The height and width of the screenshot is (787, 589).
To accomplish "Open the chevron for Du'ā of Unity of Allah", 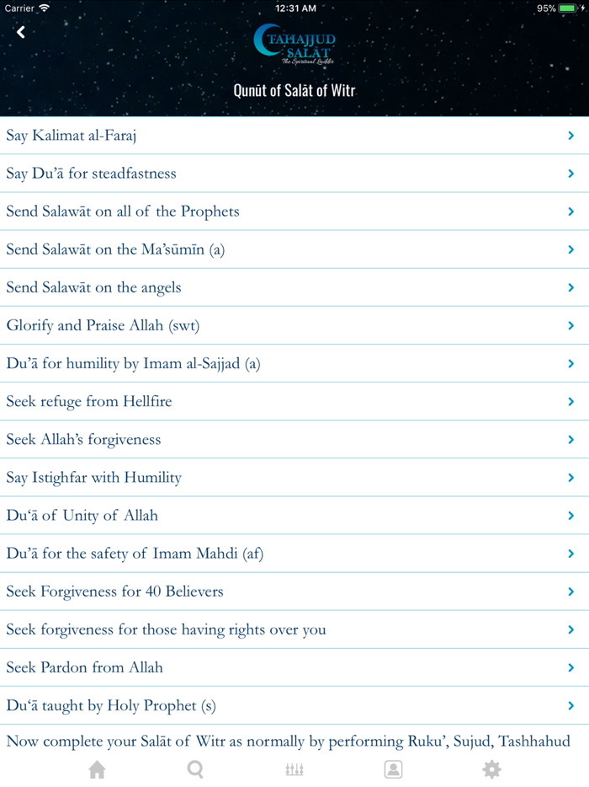I will 570,515.
